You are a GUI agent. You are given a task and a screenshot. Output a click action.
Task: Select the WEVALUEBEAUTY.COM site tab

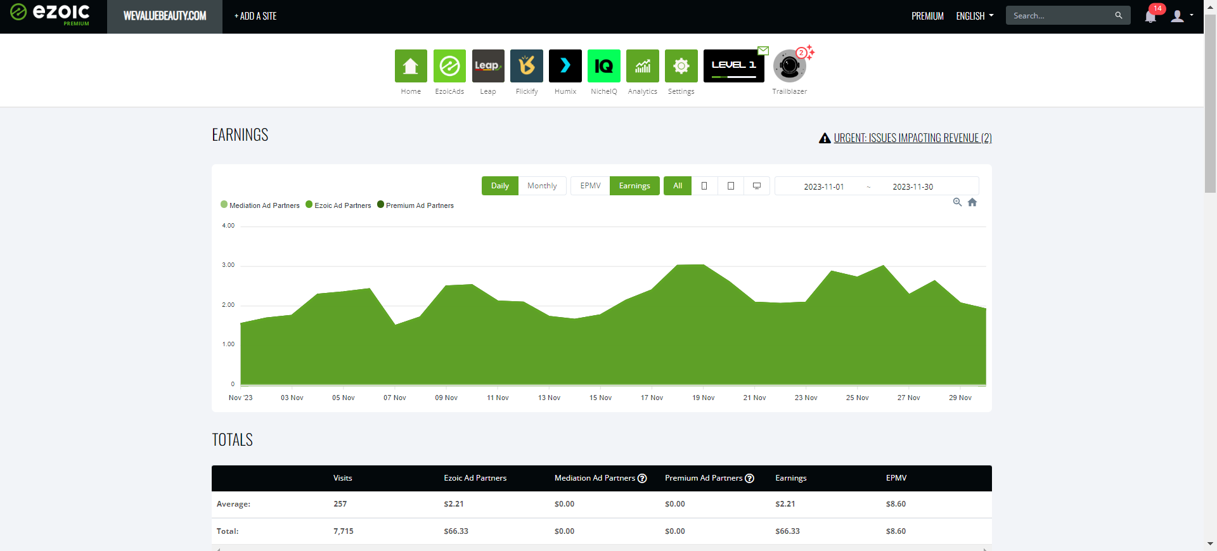pos(165,16)
